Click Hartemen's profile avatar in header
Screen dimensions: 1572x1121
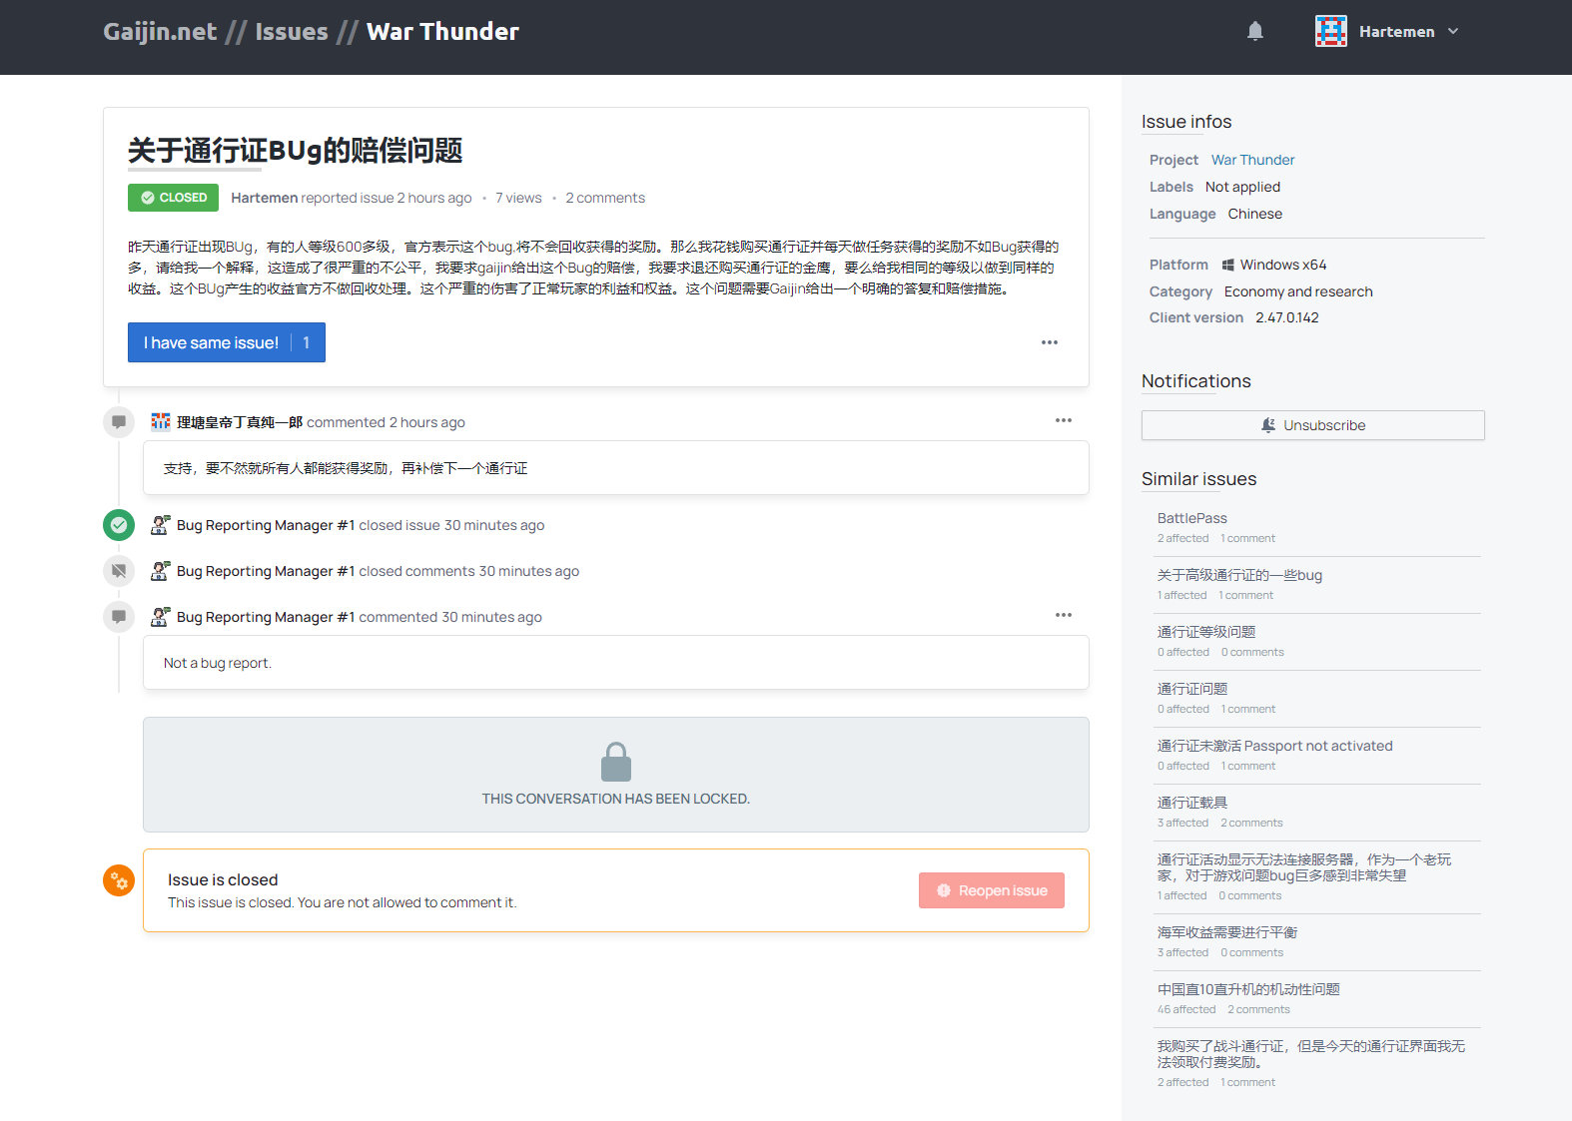point(1330,31)
